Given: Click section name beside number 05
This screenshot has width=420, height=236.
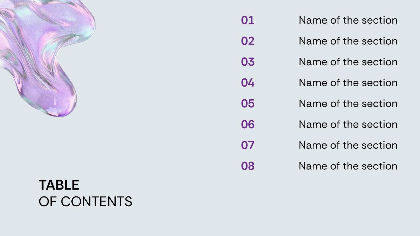Looking at the screenshot, I should 348,104.
